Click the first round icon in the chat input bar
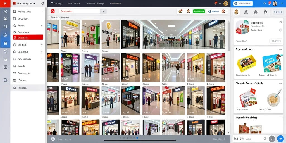The image size is (286, 143). tap(236, 139)
